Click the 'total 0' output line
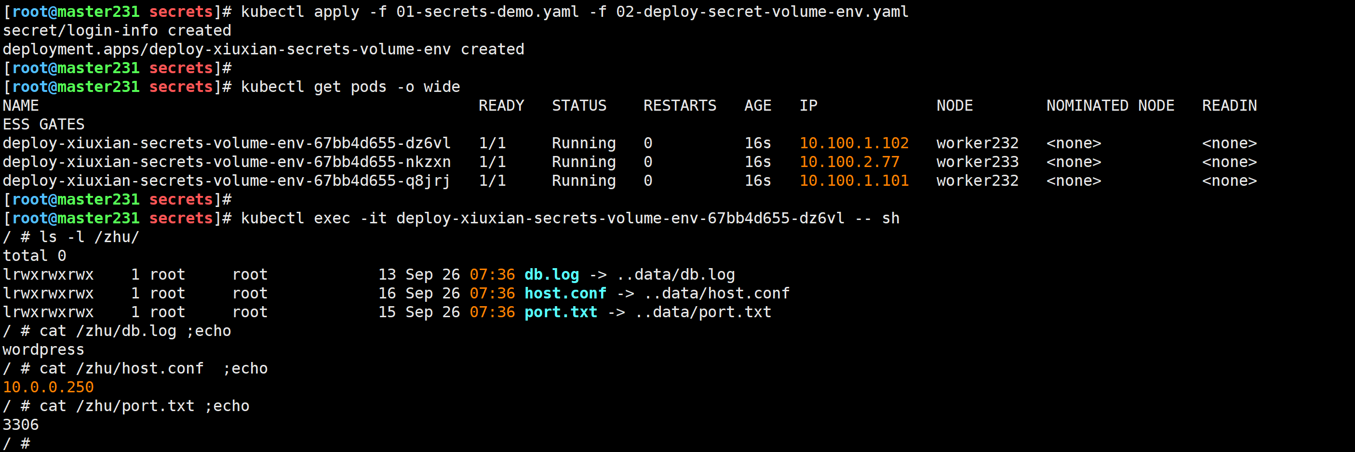Viewport: 1355px width, 452px height. 35,256
